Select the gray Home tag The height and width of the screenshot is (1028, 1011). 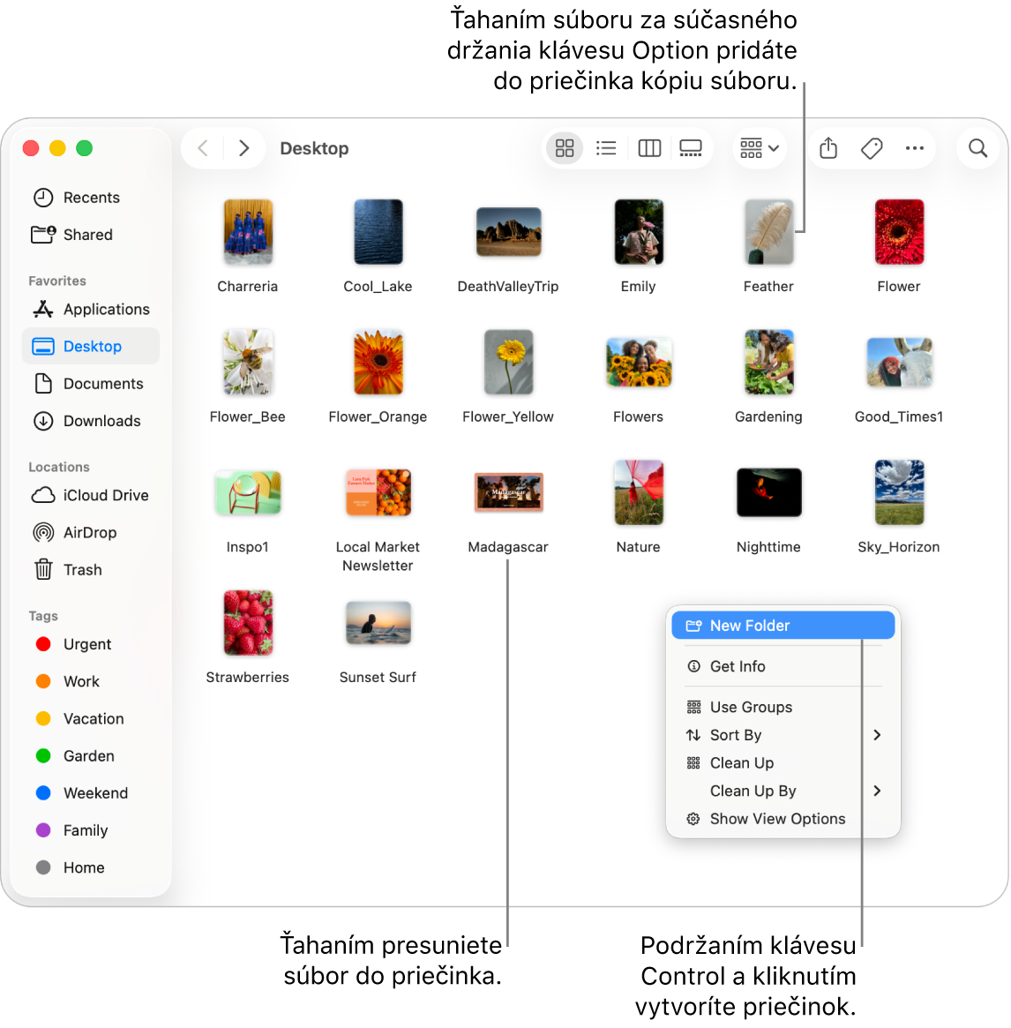pos(91,867)
